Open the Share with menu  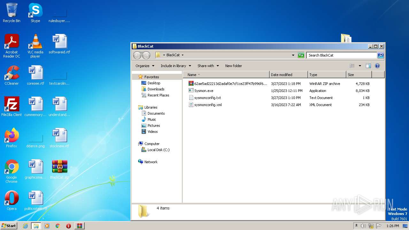(208, 66)
